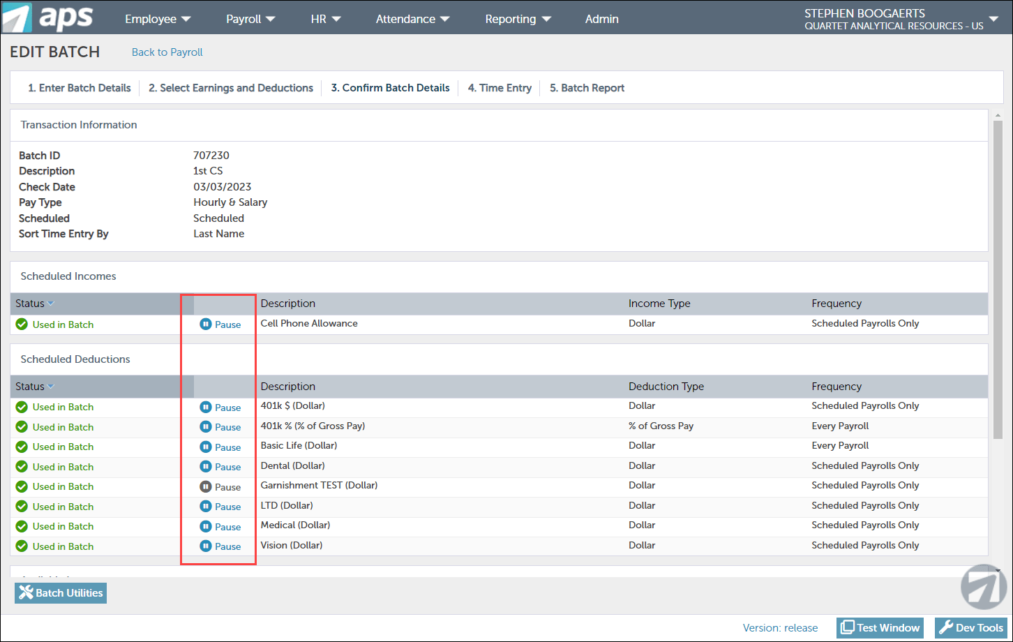Click the Version: release link
Screen dimensions: 1013x642
pyautogui.click(x=780, y=628)
